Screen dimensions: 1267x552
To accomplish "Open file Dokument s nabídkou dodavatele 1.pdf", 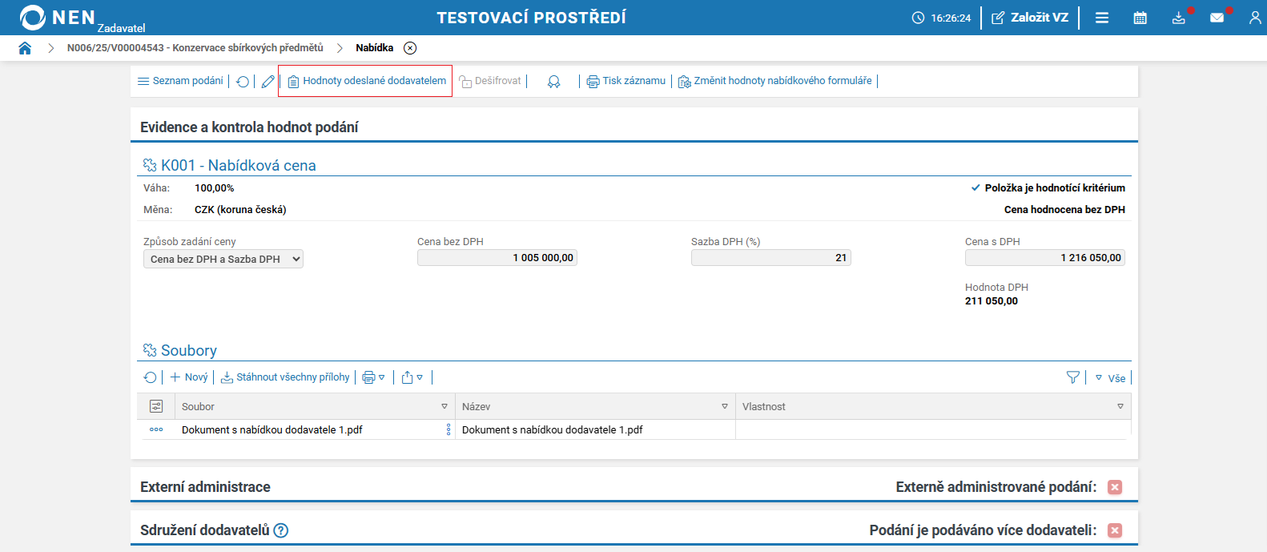I will click(x=272, y=430).
